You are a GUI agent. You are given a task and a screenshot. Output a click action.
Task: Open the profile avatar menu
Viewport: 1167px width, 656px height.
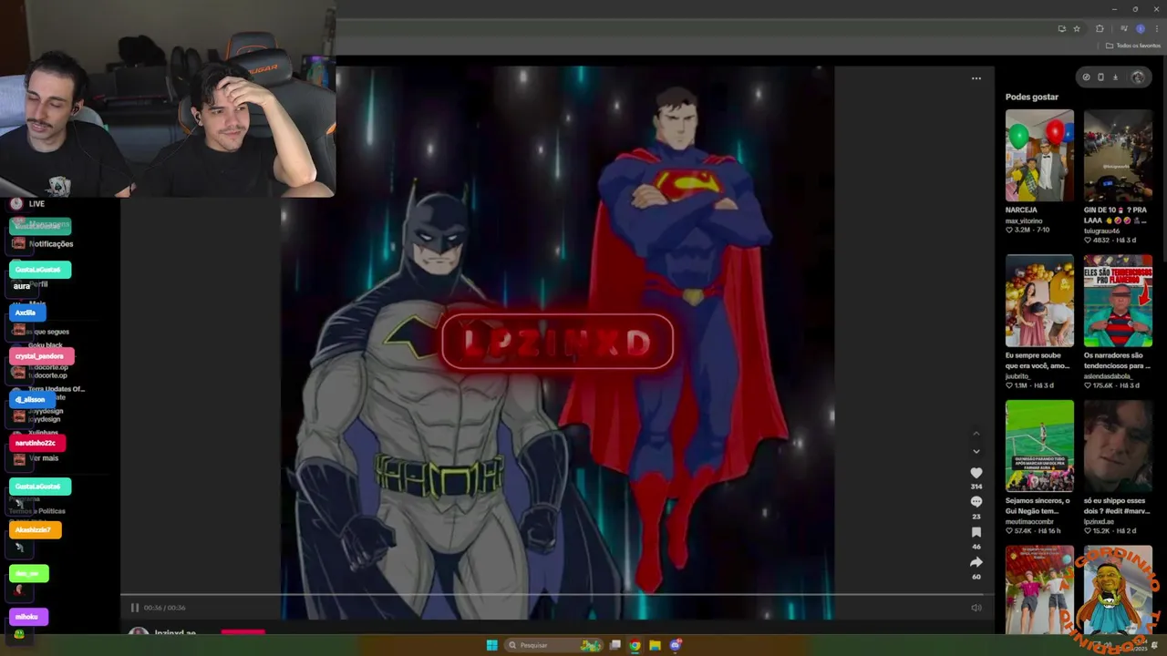point(1138,77)
